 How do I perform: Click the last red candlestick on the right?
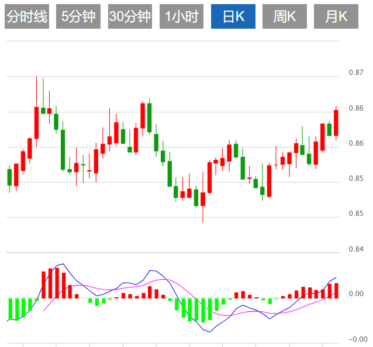coord(336,123)
